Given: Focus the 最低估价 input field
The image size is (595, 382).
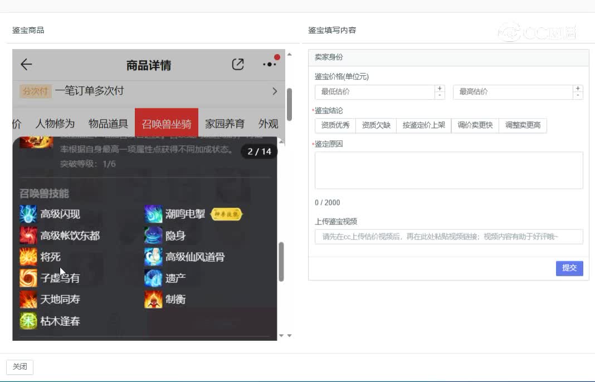Looking at the screenshot, I should click(375, 92).
